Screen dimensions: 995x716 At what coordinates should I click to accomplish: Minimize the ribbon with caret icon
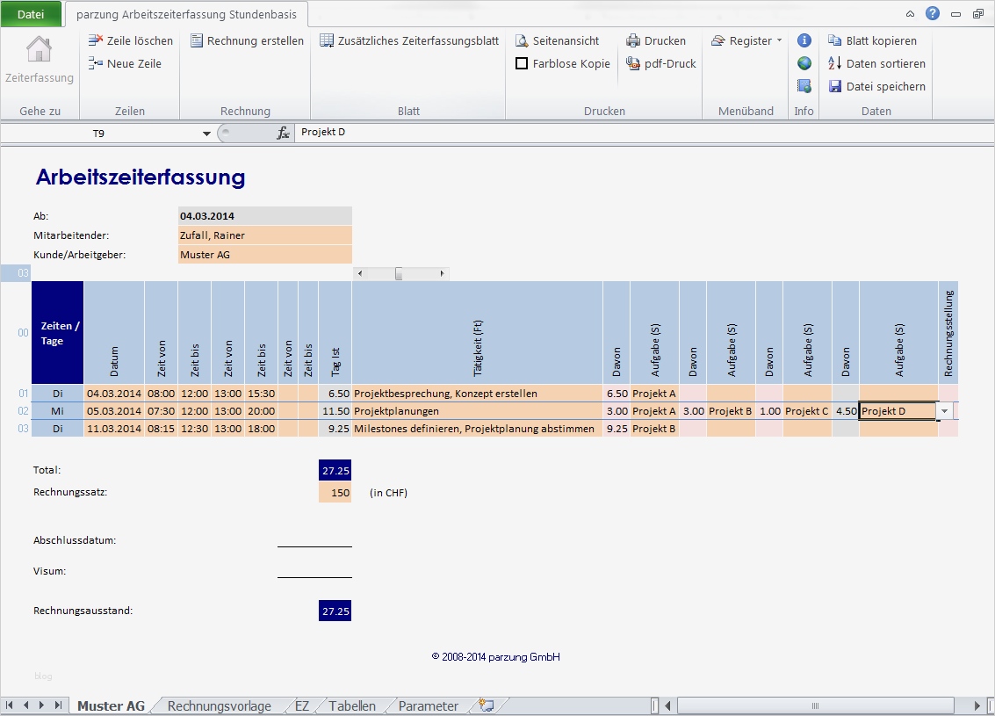[x=910, y=14]
